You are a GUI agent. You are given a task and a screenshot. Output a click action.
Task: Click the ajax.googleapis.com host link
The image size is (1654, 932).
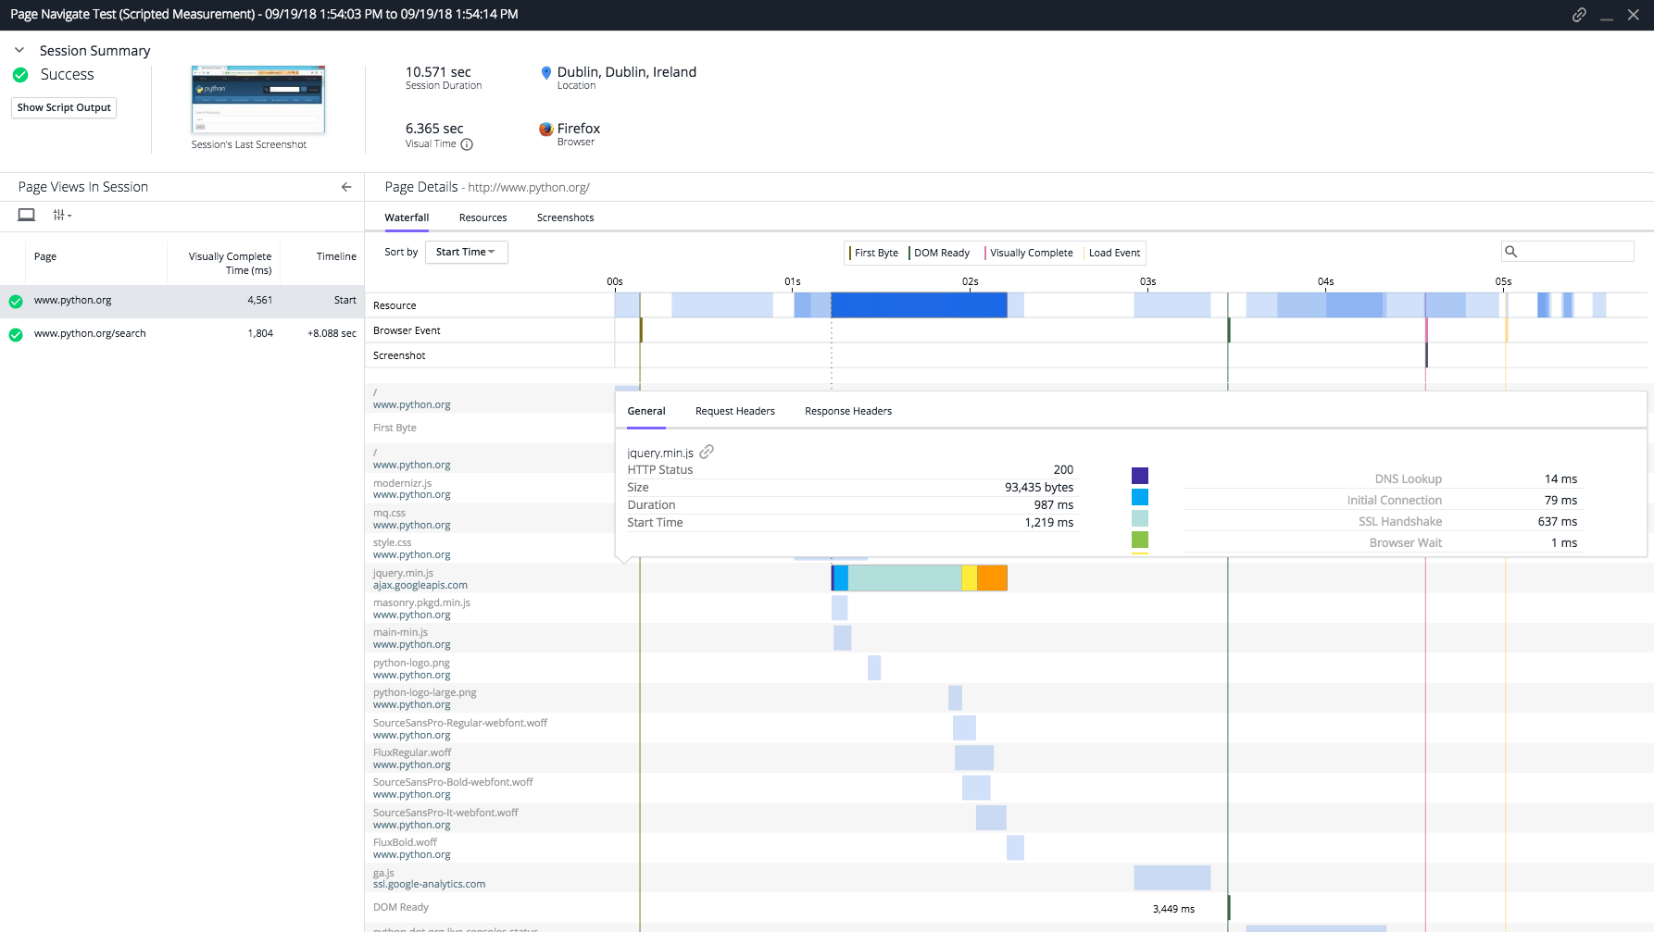point(420,585)
